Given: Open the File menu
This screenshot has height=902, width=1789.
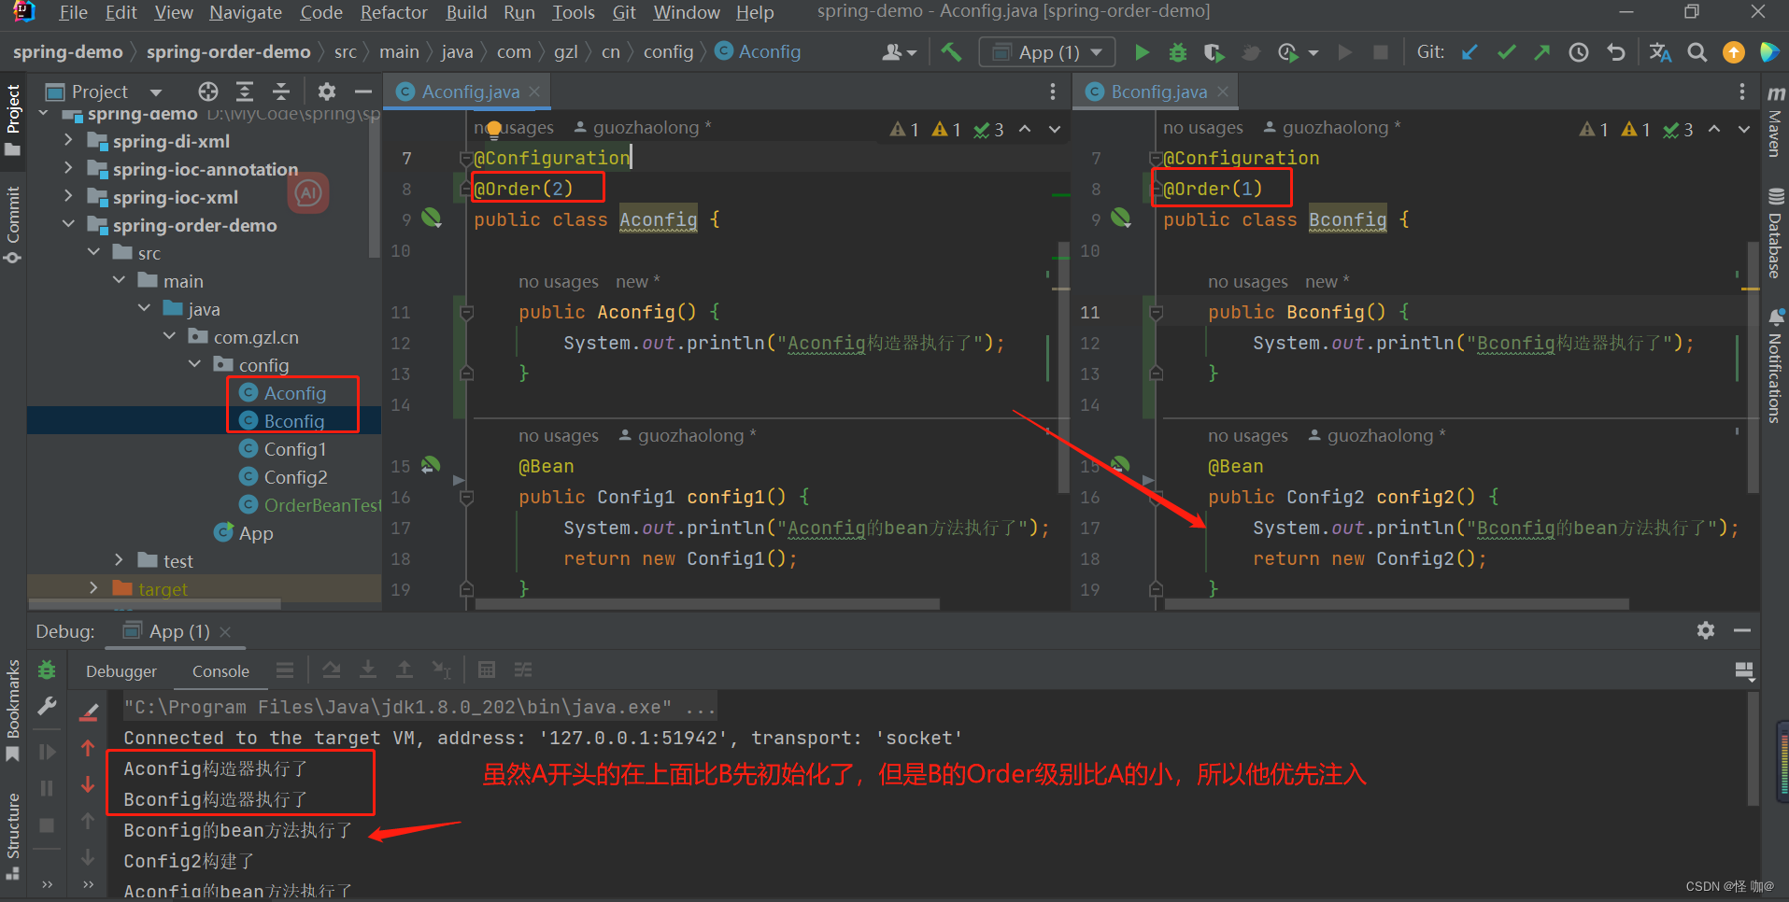Looking at the screenshot, I should pyautogui.click(x=73, y=12).
